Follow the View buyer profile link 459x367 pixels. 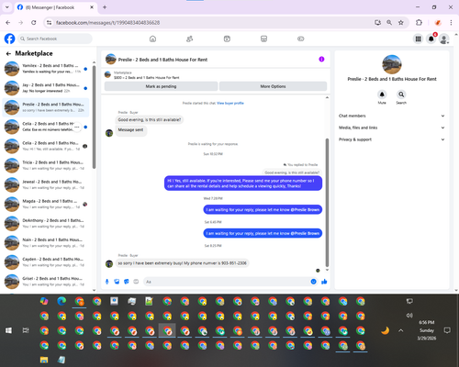point(230,103)
